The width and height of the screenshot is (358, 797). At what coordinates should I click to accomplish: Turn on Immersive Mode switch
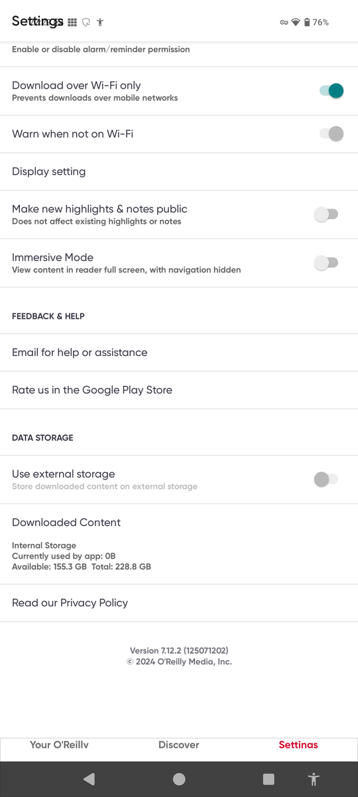point(326,262)
